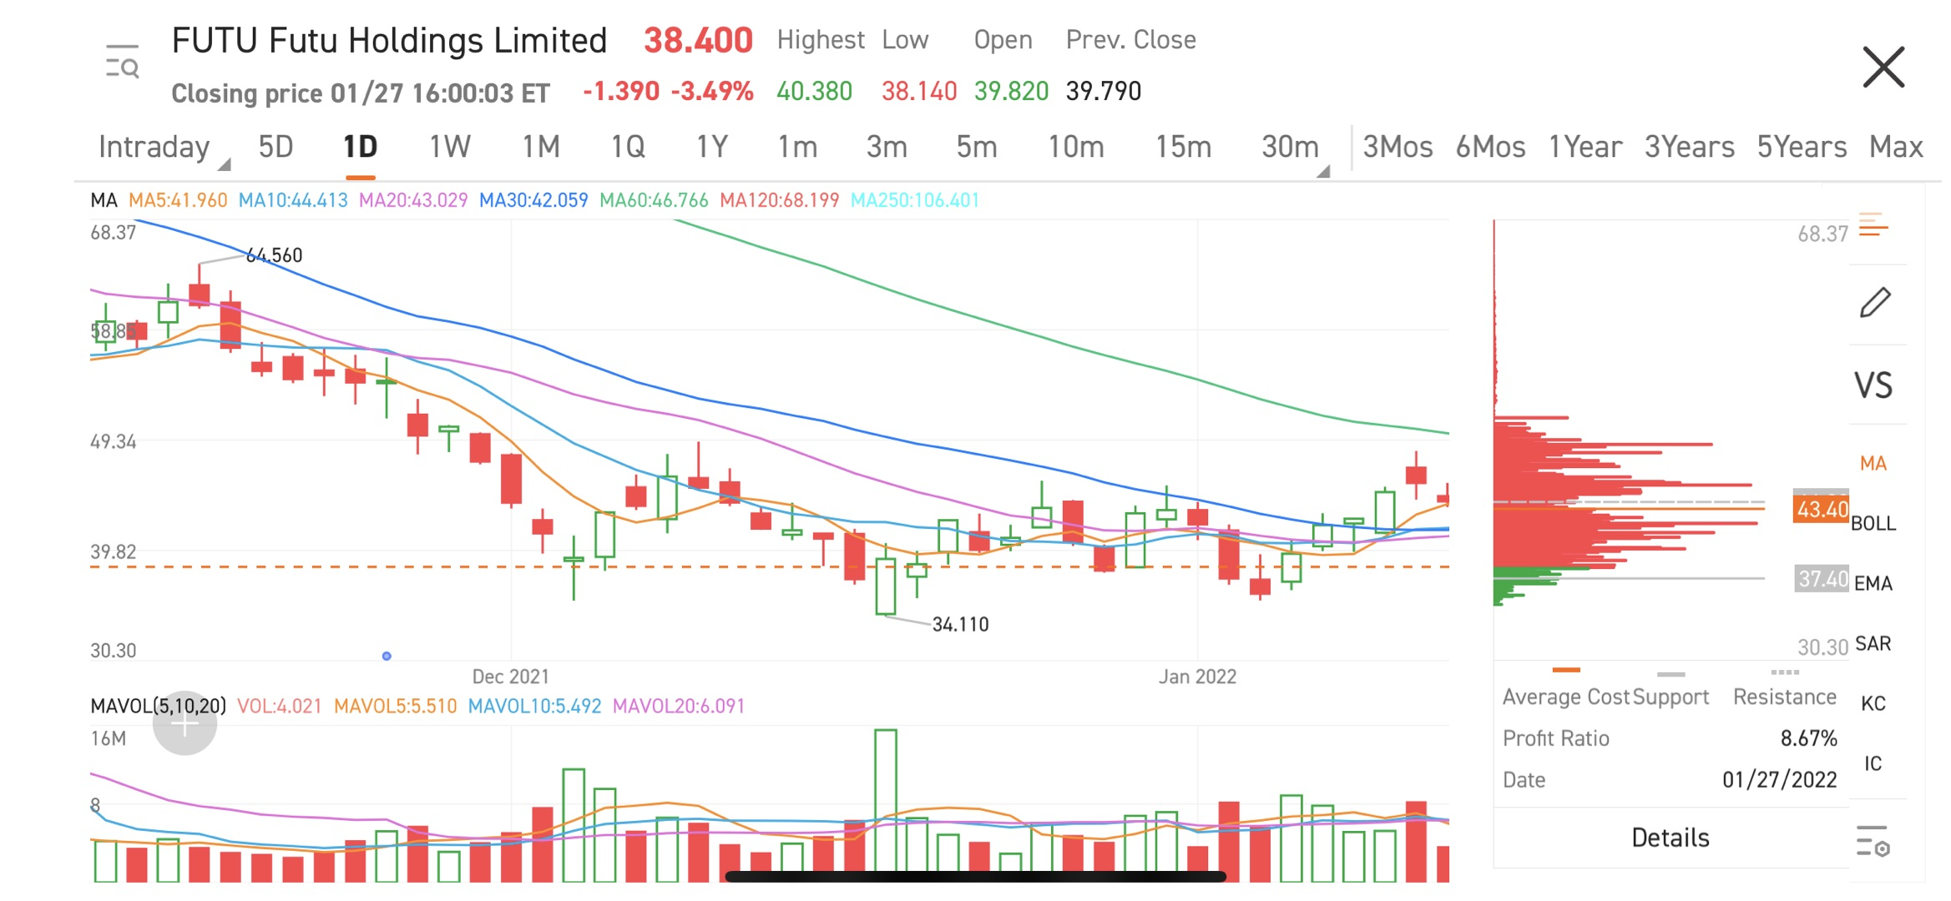Expand the 30m interval dropdown arrow

pyautogui.click(x=1323, y=171)
